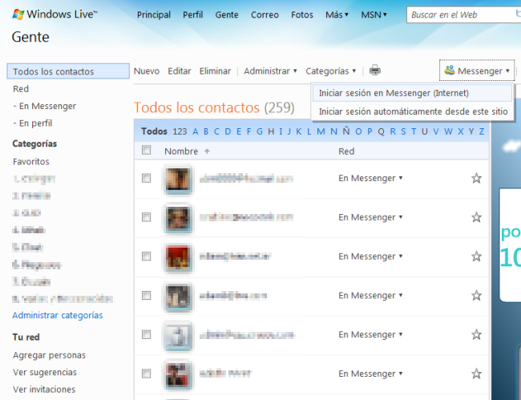Open Fotos in top navigation
This screenshot has width=521, height=400.
[x=301, y=15]
